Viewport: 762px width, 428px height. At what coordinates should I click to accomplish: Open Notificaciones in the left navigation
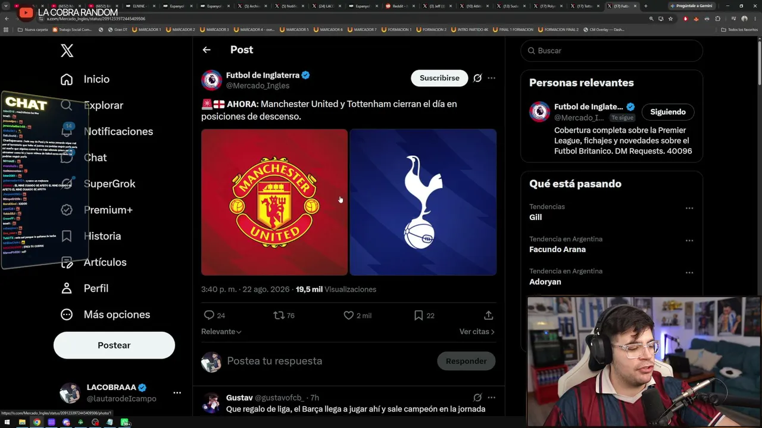point(107,131)
